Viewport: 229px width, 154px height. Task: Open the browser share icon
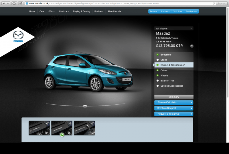[21, 3]
